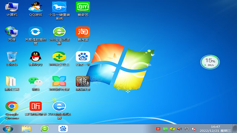Image resolution: width=237 pixels, height=133 pixels.
Task: Click the 15% acceleration ball widget
Action: [x=210, y=62]
